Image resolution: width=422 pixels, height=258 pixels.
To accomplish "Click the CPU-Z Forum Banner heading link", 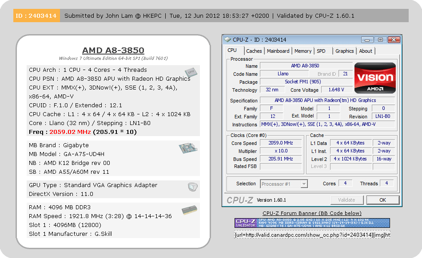I will (x=312, y=213).
